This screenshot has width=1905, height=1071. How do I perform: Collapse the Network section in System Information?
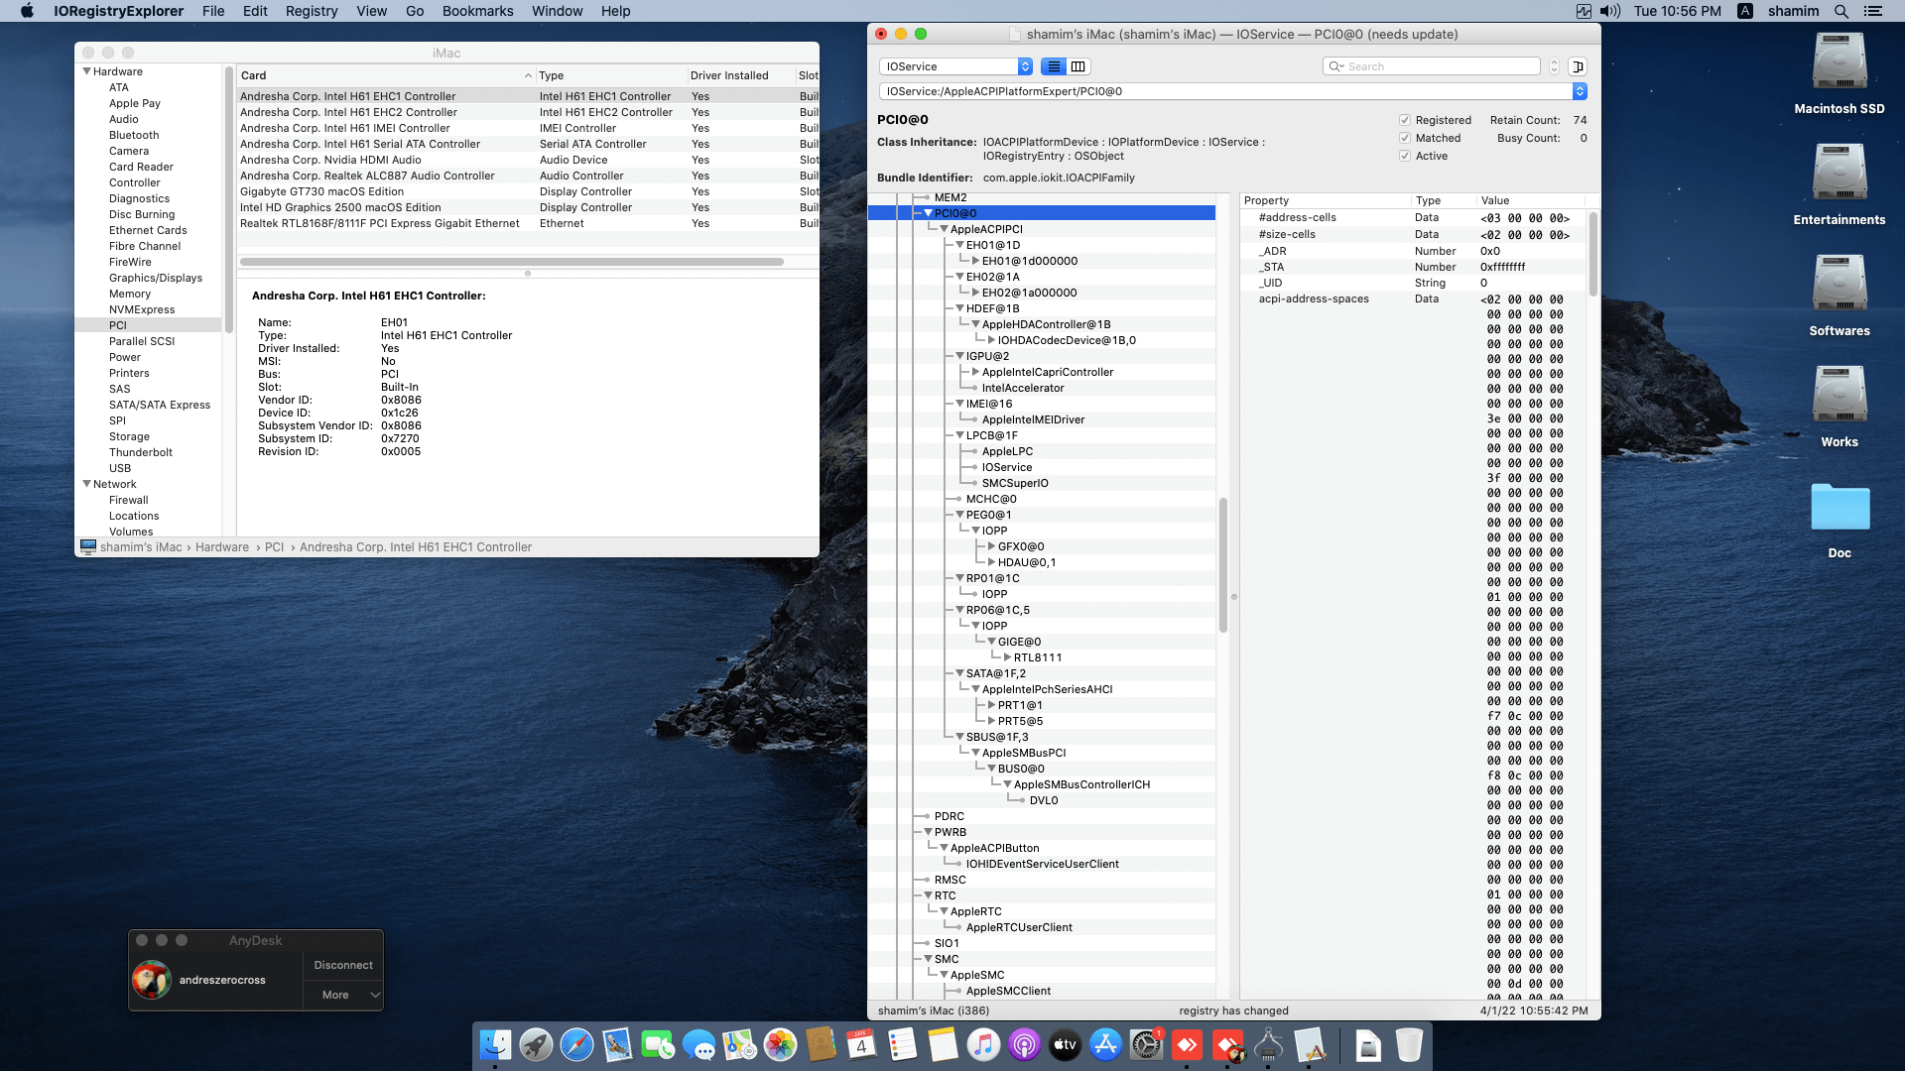[86, 484]
